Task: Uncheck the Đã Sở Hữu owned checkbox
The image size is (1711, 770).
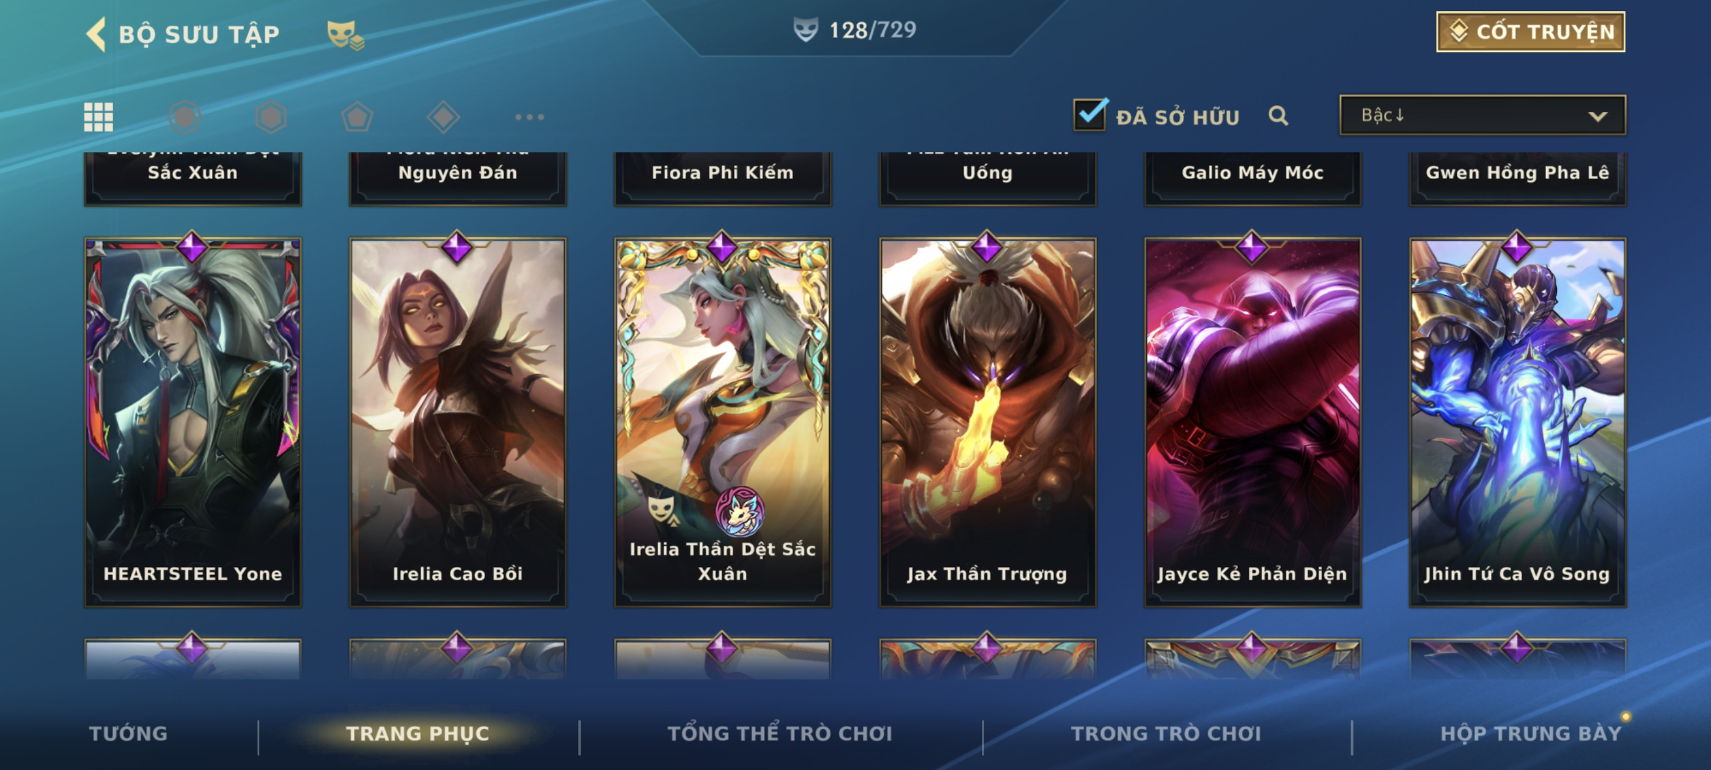Action: pyautogui.click(x=1090, y=115)
